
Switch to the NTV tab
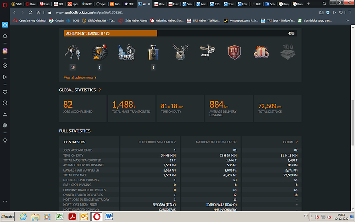[87, 4]
